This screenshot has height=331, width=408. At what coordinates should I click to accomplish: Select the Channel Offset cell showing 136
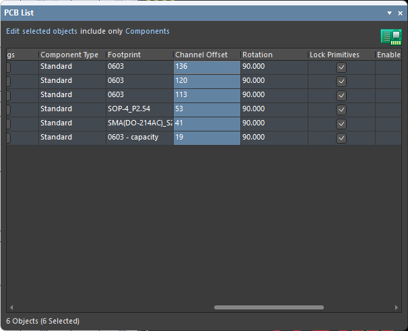pos(206,67)
